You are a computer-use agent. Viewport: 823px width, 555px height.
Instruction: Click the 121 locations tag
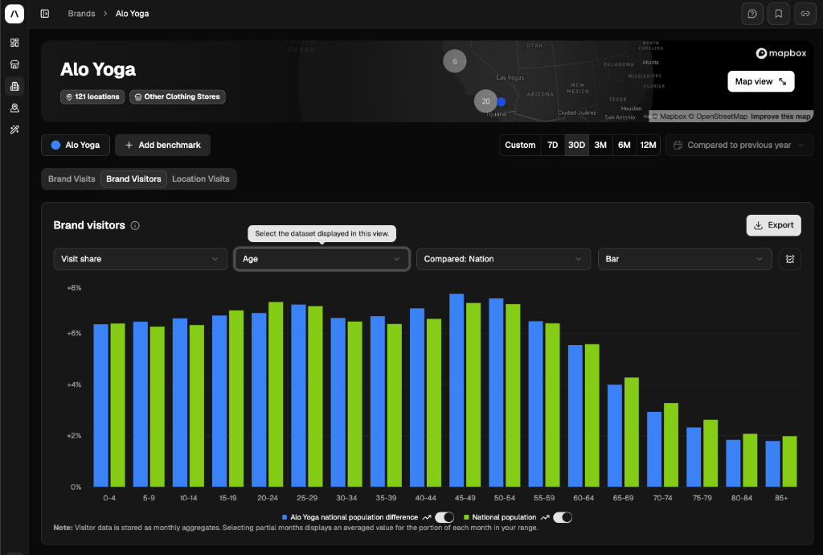coord(92,97)
